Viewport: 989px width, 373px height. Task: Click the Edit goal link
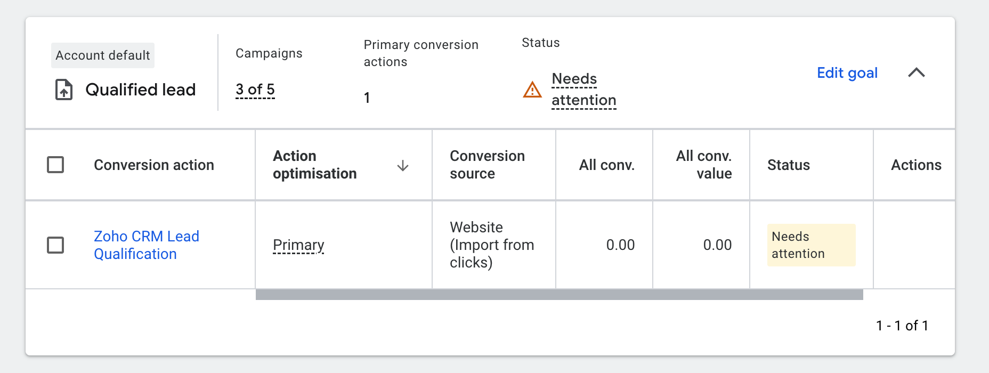(847, 73)
